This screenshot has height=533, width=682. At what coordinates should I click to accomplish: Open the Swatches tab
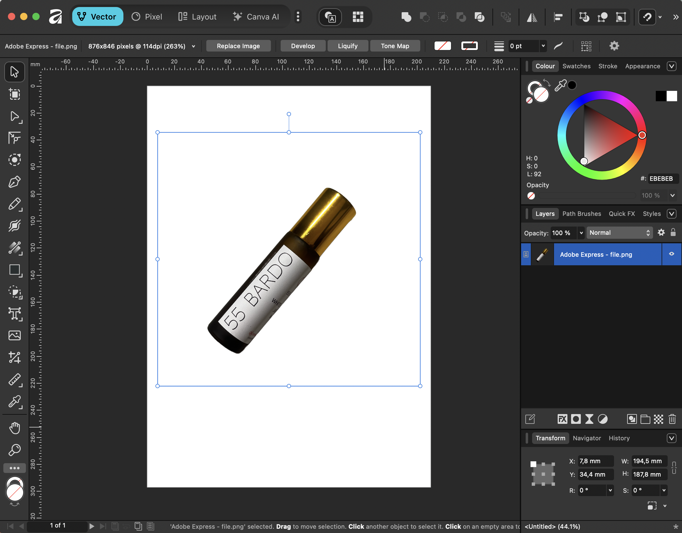pos(577,66)
